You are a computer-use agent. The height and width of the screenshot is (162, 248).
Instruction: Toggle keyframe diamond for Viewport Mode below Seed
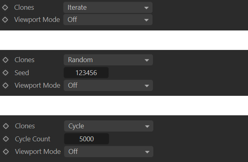(x=6, y=85)
